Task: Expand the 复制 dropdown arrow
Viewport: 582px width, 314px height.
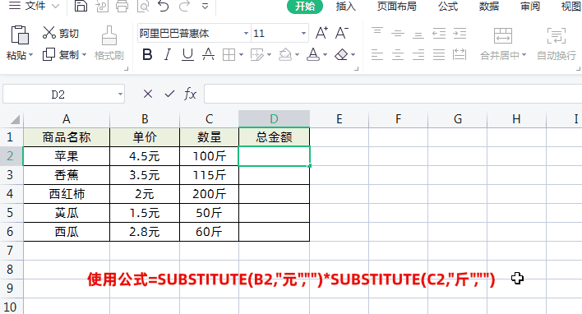Action: (x=84, y=55)
